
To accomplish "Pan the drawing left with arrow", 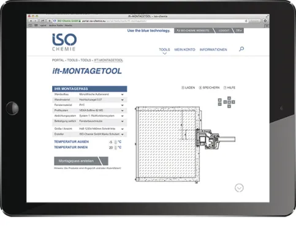I will coord(225,102).
